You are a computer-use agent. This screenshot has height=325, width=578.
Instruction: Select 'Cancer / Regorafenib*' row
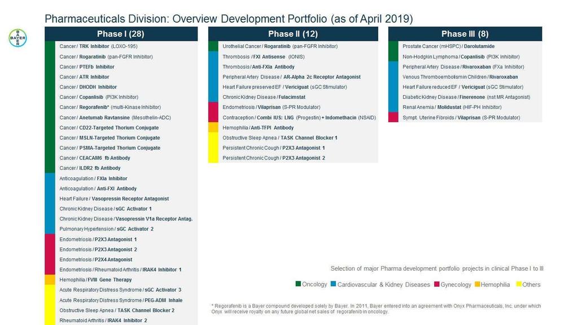121,107
